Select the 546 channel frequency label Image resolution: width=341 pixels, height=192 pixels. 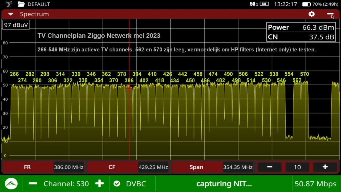[281, 80]
